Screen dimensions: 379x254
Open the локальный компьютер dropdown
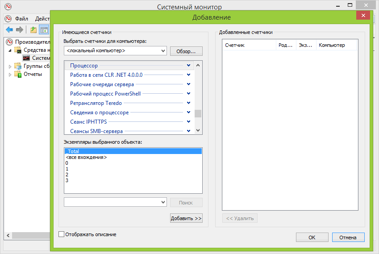[x=163, y=51]
